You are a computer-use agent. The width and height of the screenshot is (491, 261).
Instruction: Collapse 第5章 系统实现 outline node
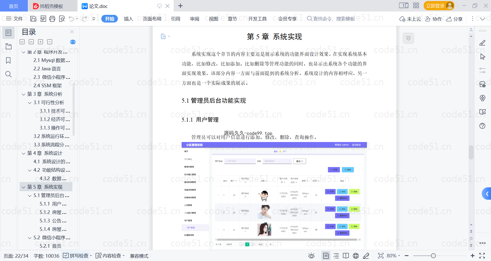click(24, 187)
